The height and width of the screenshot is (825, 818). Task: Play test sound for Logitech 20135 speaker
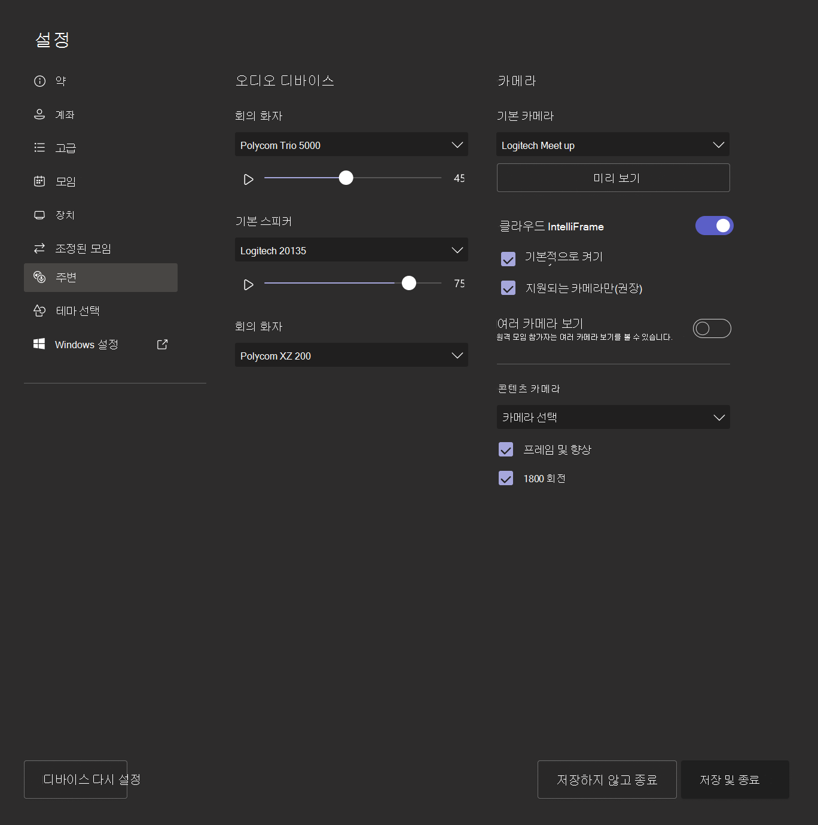(x=249, y=285)
